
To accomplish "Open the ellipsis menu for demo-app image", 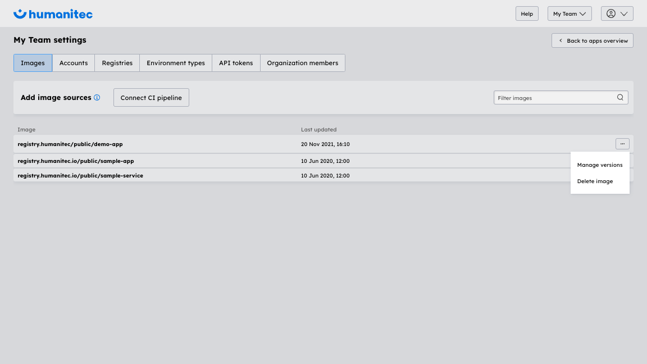I will click(x=622, y=144).
